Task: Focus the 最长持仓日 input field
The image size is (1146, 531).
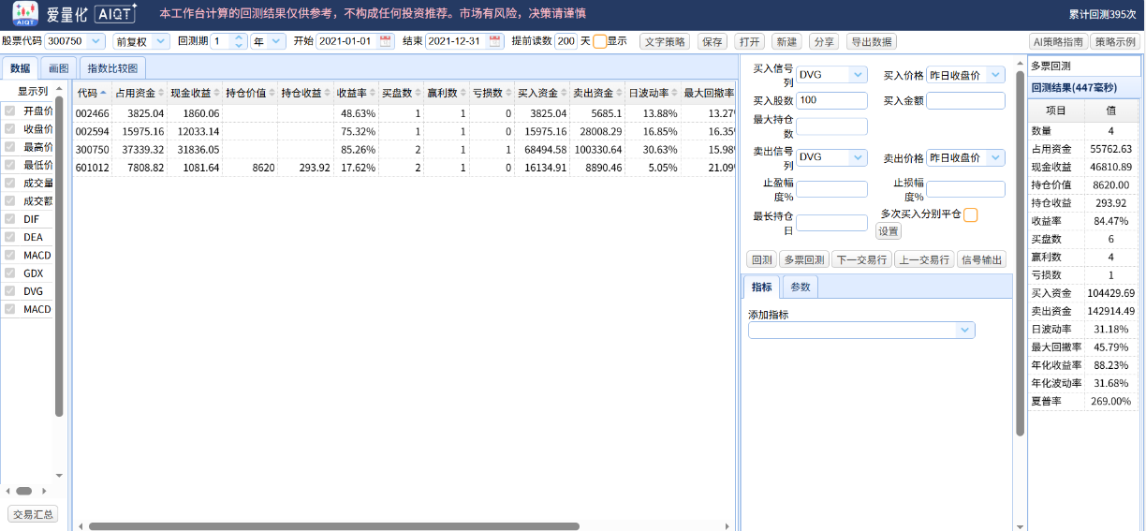Action: 831,222
